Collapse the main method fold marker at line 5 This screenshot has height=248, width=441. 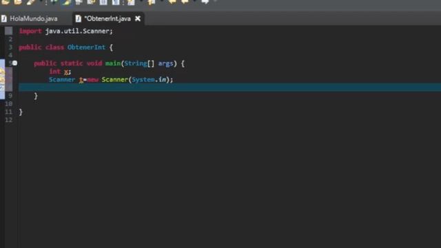point(15,63)
